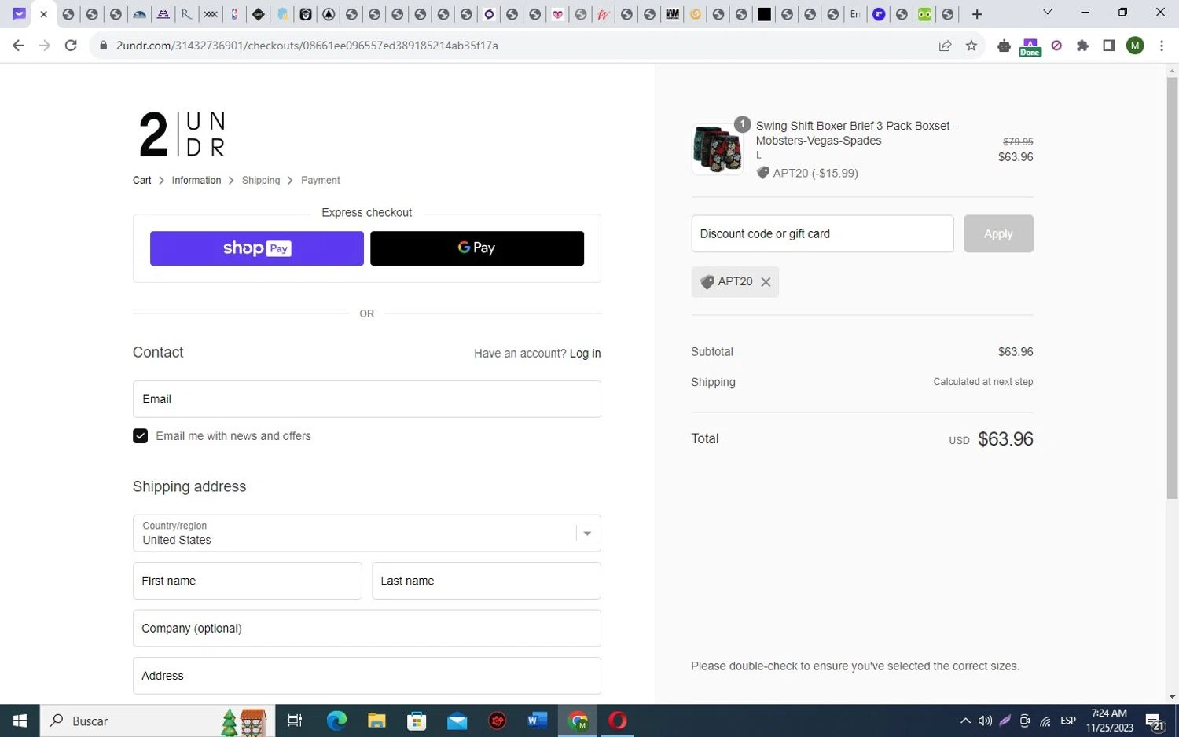Click the $63.96 total amount
The image size is (1179, 737).
(1005, 438)
